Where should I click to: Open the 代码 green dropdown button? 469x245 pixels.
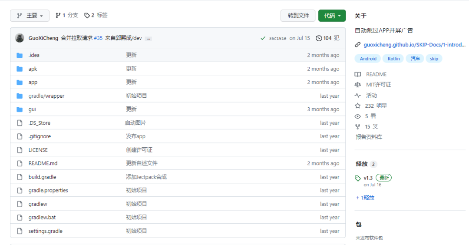click(332, 16)
